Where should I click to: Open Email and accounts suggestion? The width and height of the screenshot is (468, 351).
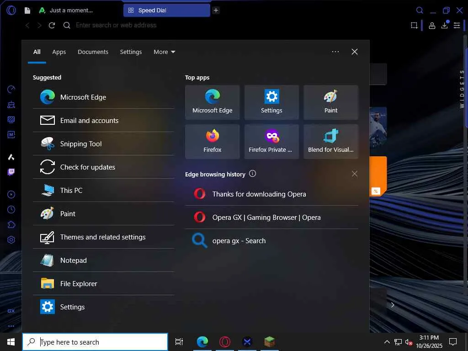(x=103, y=120)
